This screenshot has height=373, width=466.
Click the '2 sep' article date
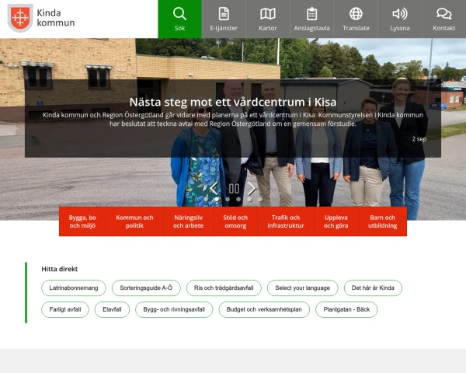point(419,139)
